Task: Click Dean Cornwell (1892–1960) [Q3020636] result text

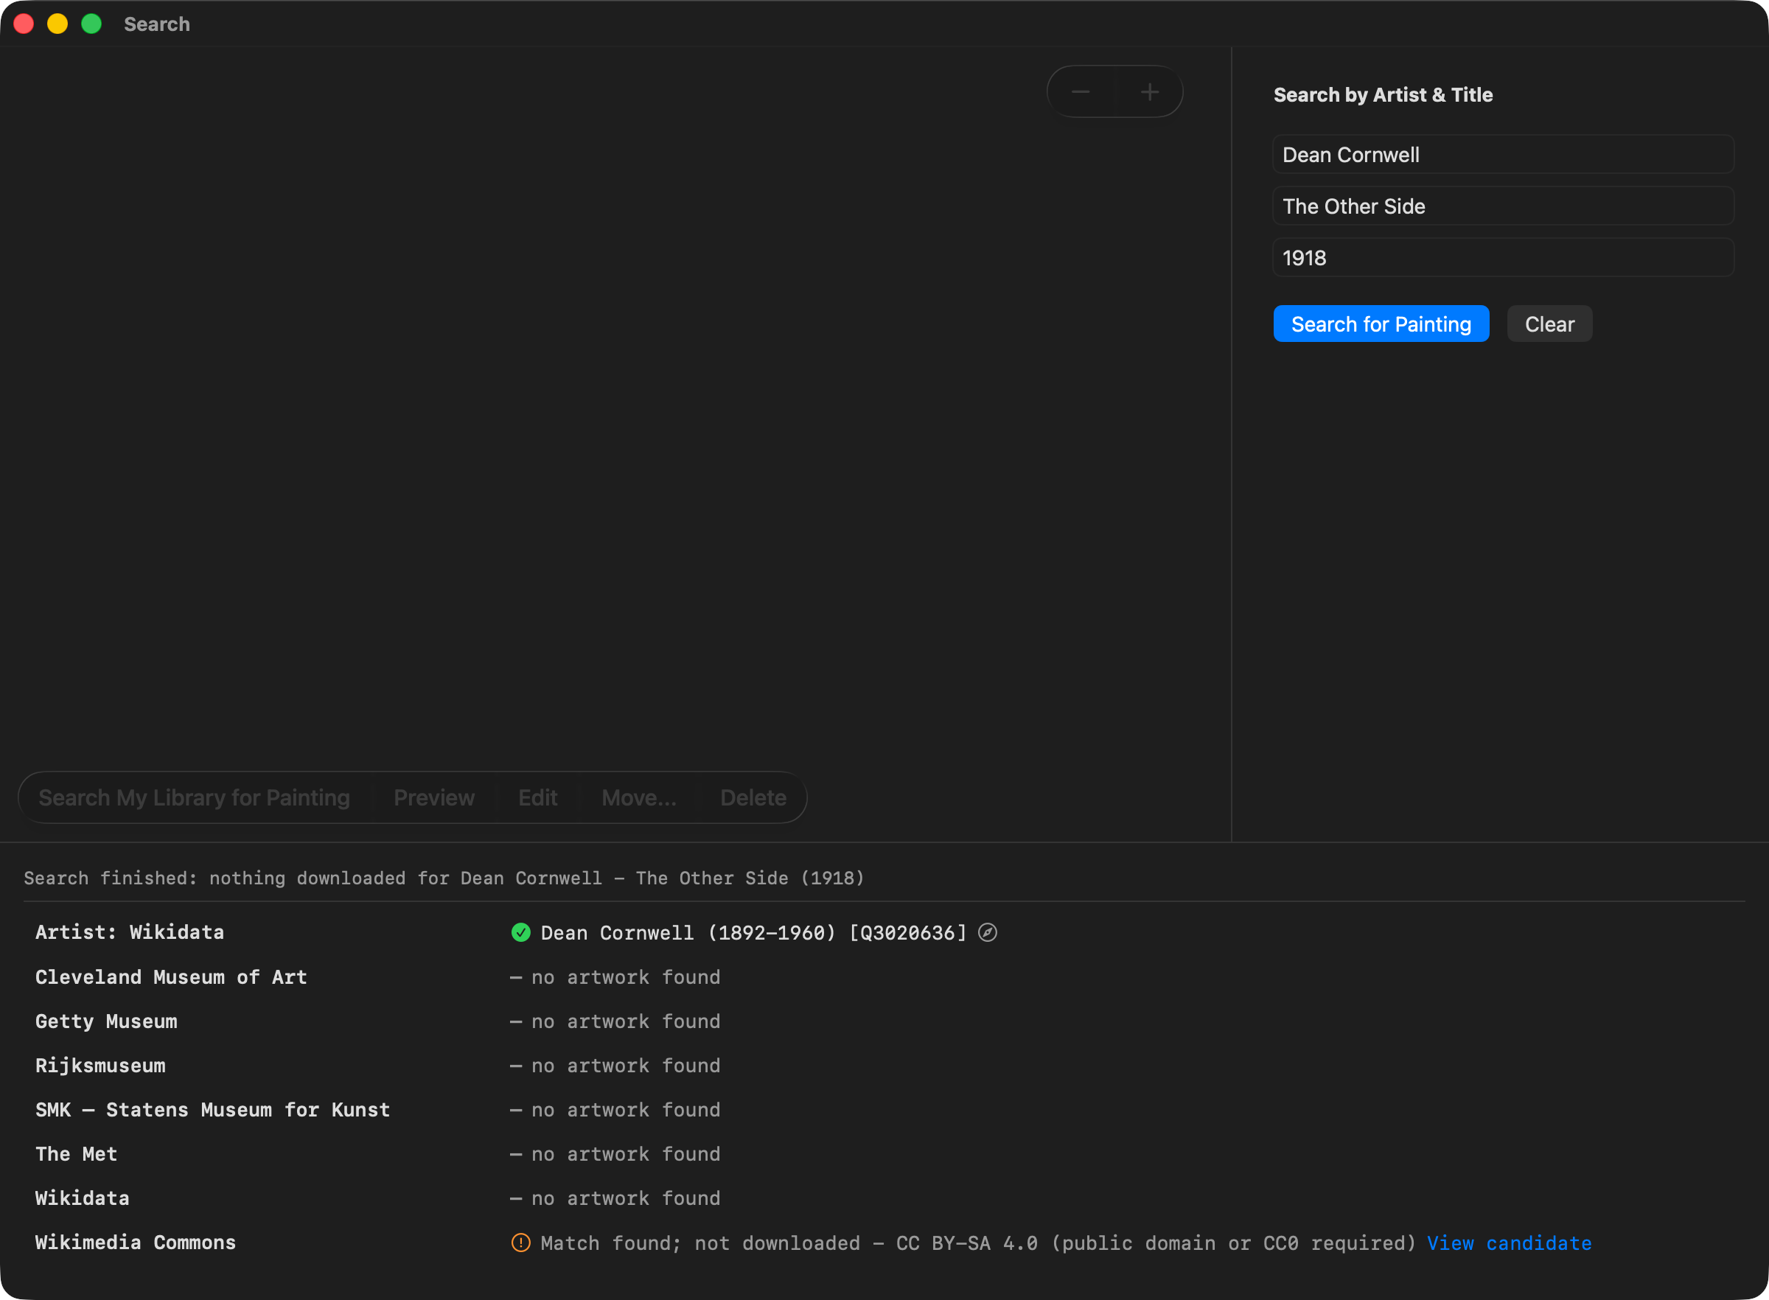Action: pyautogui.click(x=754, y=932)
